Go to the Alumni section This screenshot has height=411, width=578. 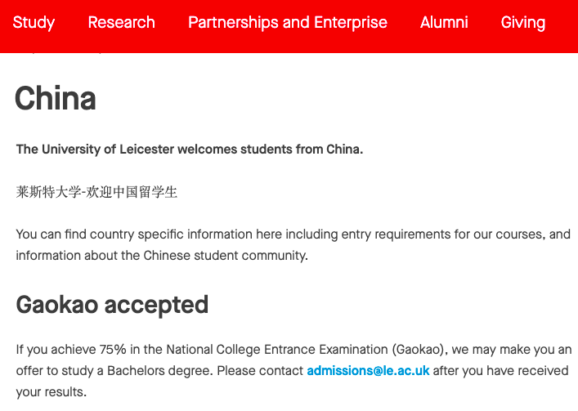pos(444,22)
